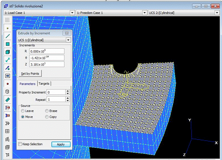222x160 pixels.
Task: Switch to the Parameters tab
Action: (x=27, y=84)
